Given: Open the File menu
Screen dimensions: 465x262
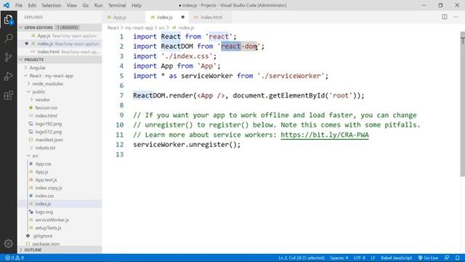Looking at the screenshot, I should pos(19,5).
